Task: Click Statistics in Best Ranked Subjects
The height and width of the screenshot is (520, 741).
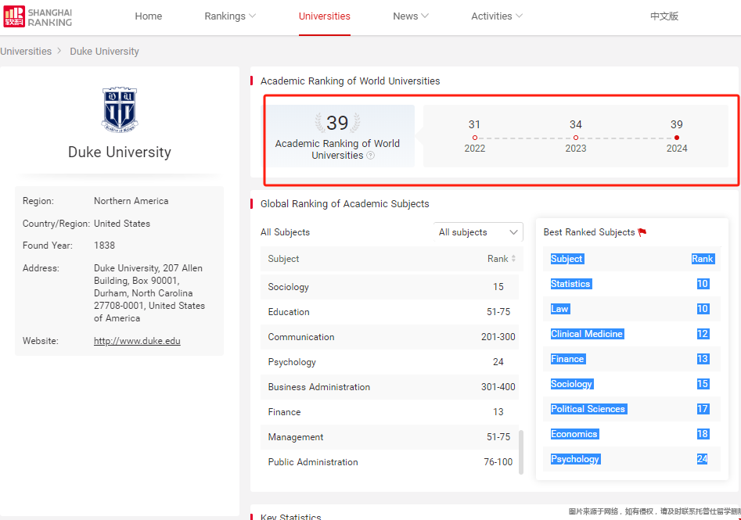Action: pos(571,284)
